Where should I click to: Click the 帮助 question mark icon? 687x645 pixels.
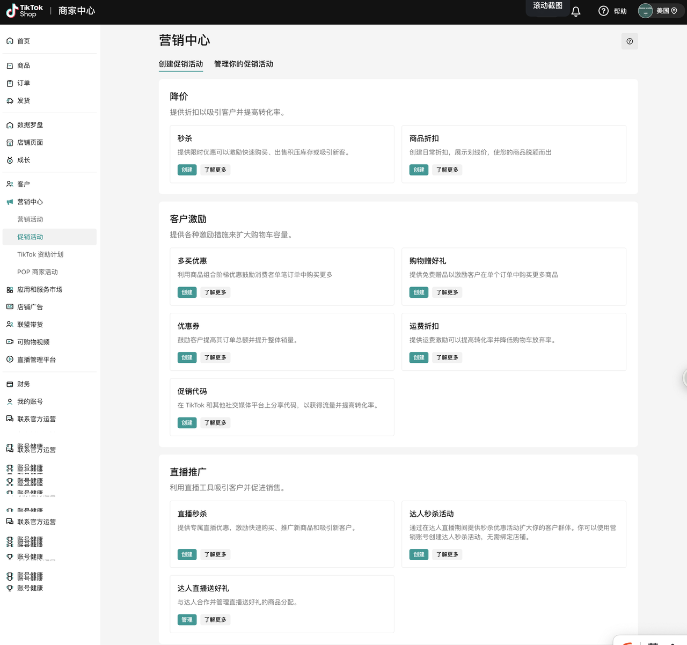[x=603, y=11]
